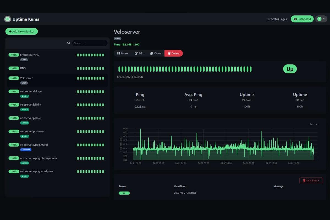Image resolution: width=330 pixels, height=220 pixels.
Task: Go to Dashboard
Action: click(x=302, y=19)
